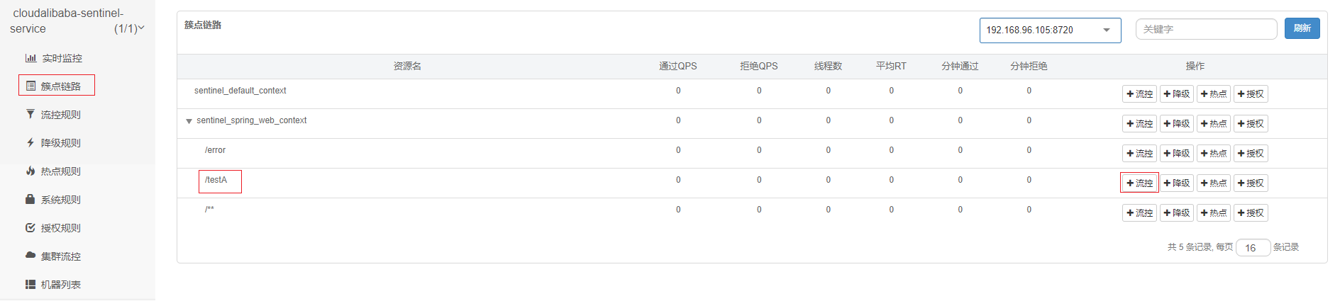Viewport: 1340px width, 301px height.
Task: Collapse sentinel_spring_web_context tree node arrow
Action: tap(189, 121)
